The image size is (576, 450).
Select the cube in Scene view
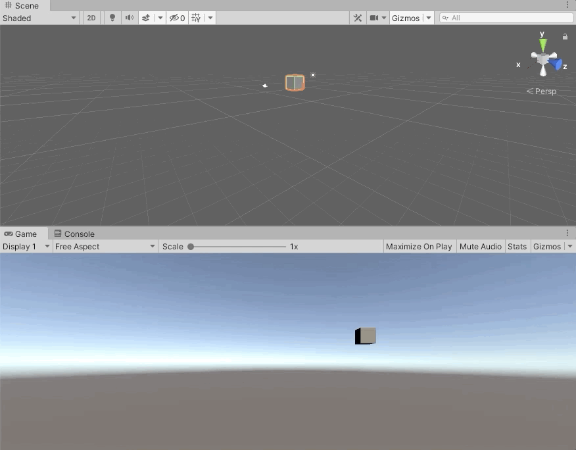[x=295, y=82]
